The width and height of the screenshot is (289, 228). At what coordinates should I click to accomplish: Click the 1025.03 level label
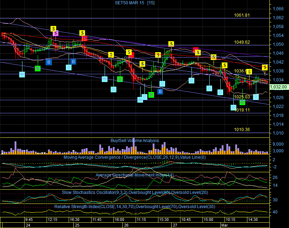pos(242,97)
